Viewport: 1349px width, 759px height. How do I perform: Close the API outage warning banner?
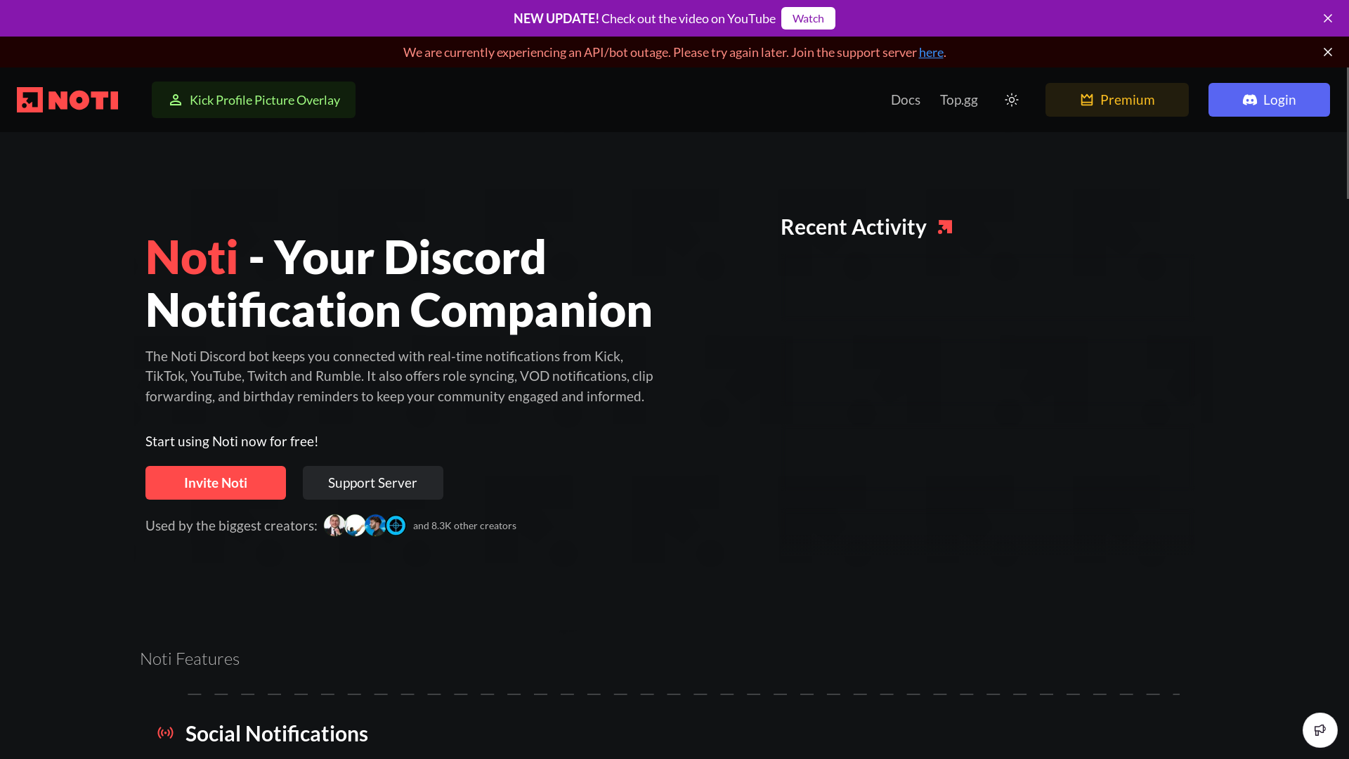1328,52
